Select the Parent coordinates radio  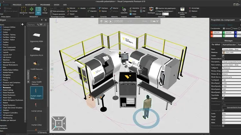point(231,28)
